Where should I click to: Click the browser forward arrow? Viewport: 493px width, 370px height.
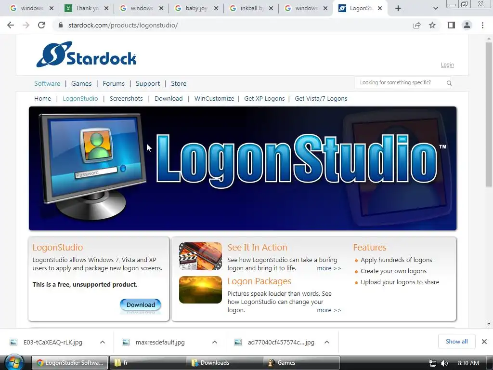(26, 25)
